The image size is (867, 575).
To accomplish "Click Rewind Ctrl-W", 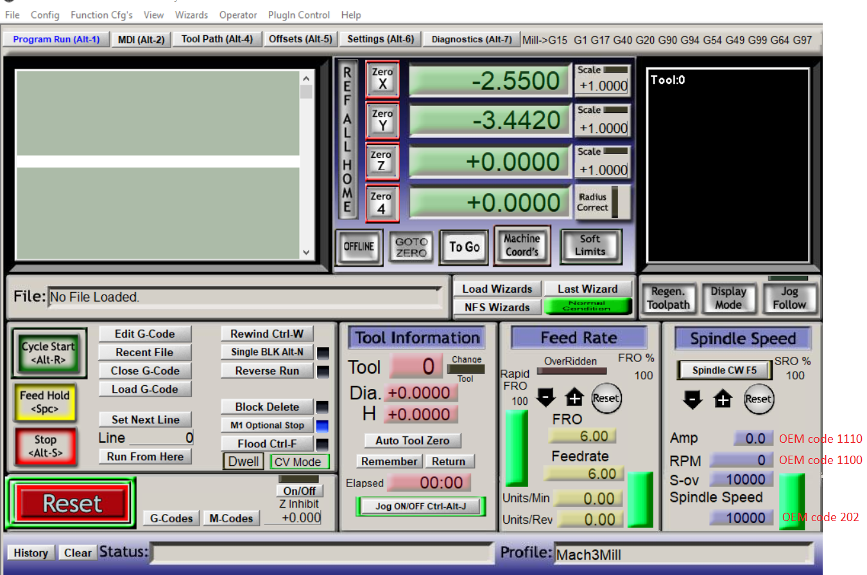I will pyautogui.click(x=267, y=334).
